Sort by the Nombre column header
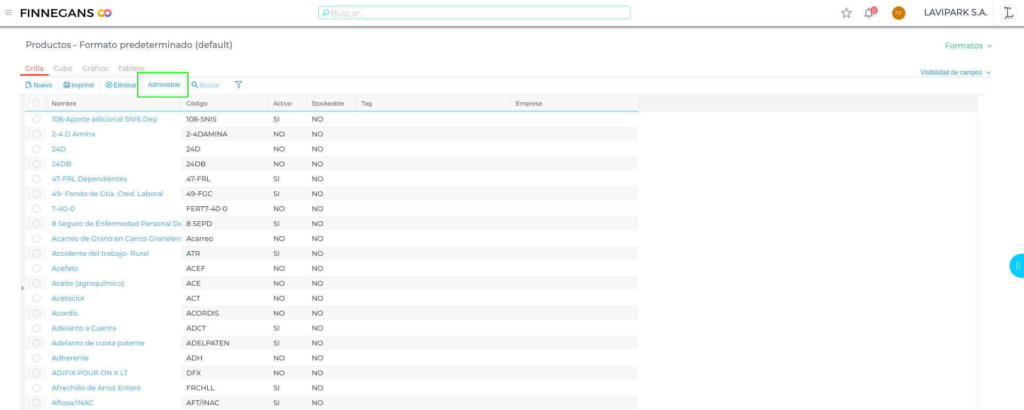Image resolution: width=1024 pixels, height=410 pixels. (x=113, y=103)
